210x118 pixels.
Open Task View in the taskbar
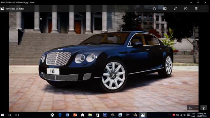17,115
